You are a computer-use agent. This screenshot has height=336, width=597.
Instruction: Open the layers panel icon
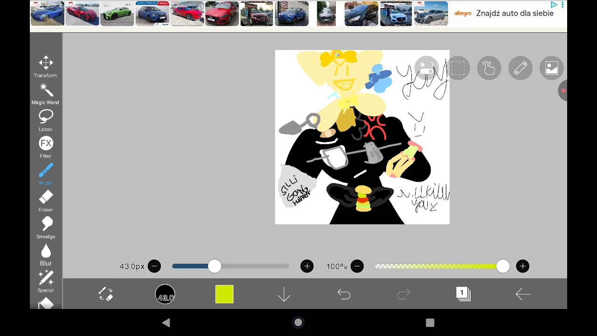pos(463,294)
